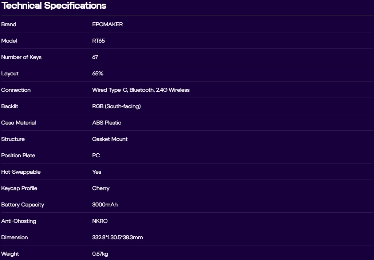This screenshot has height=260, width=374.
Task: Click the 3000mAh battery capacity value
Action: click(x=105, y=205)
